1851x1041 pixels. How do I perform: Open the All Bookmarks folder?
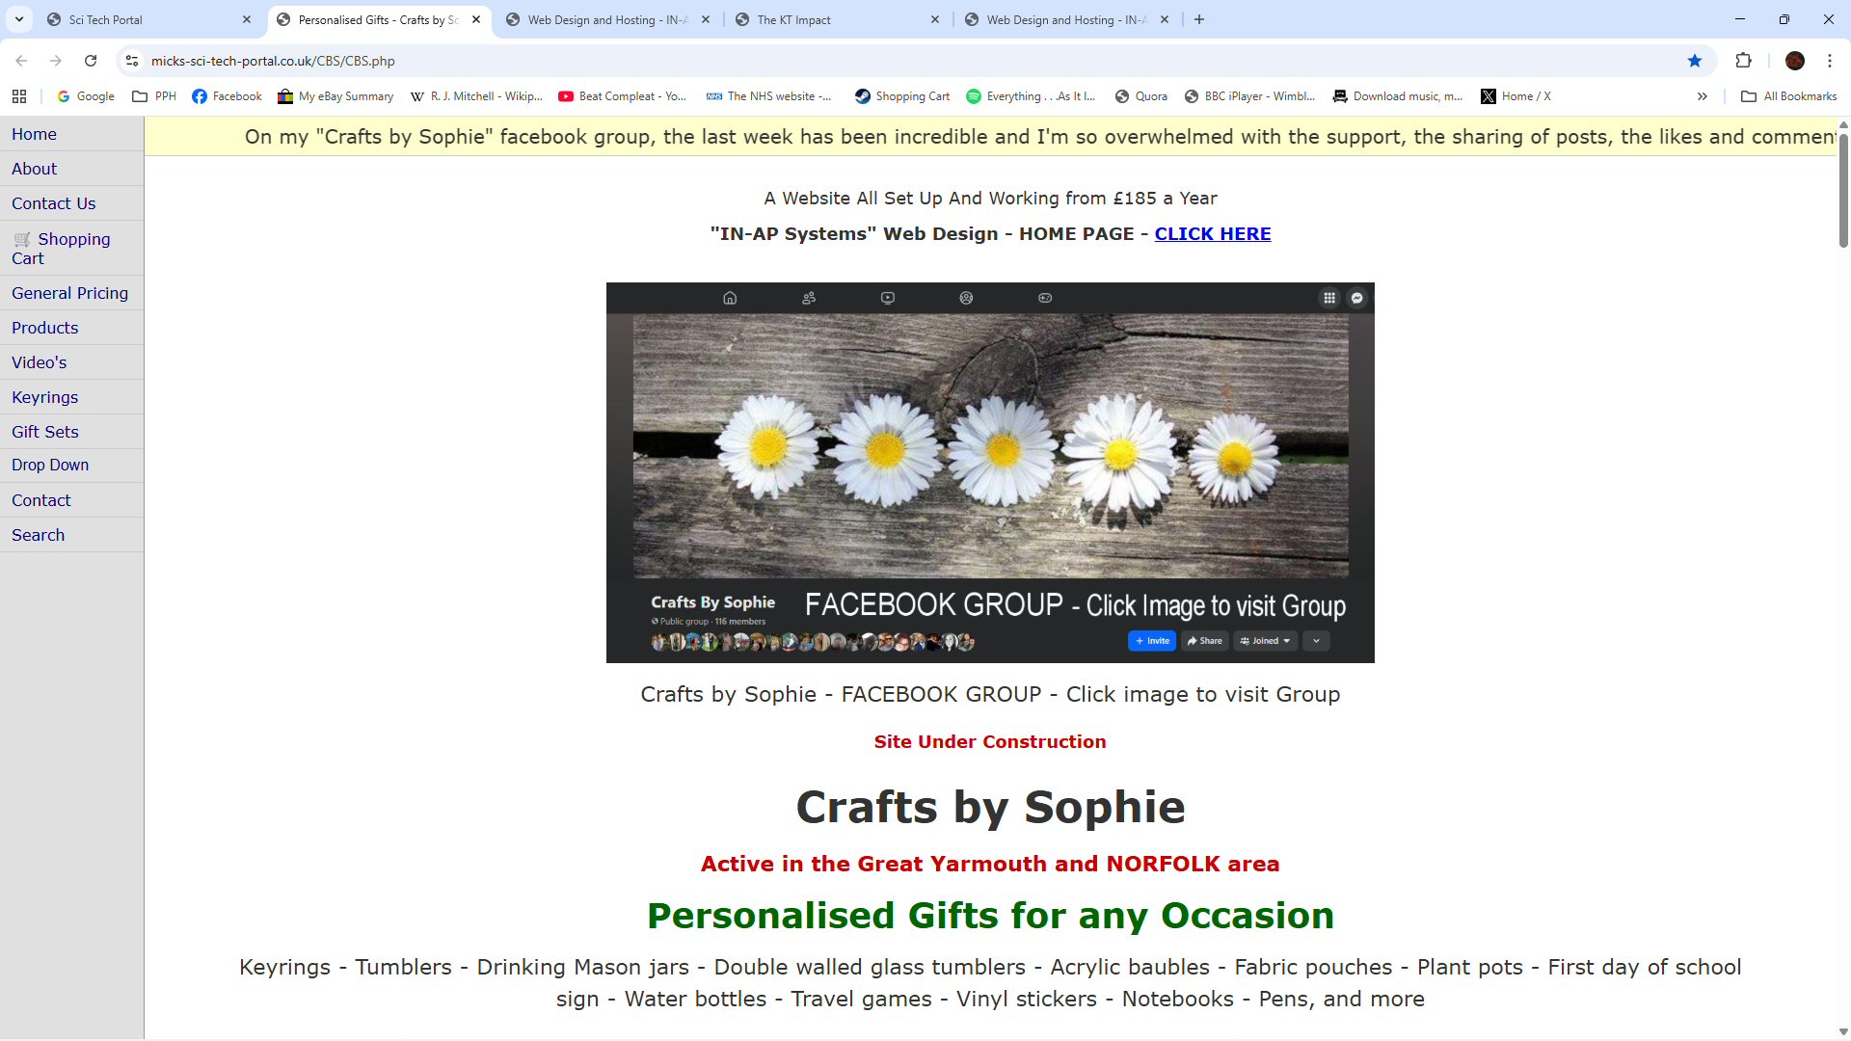pyautogui.click(x=1788, y=96)
